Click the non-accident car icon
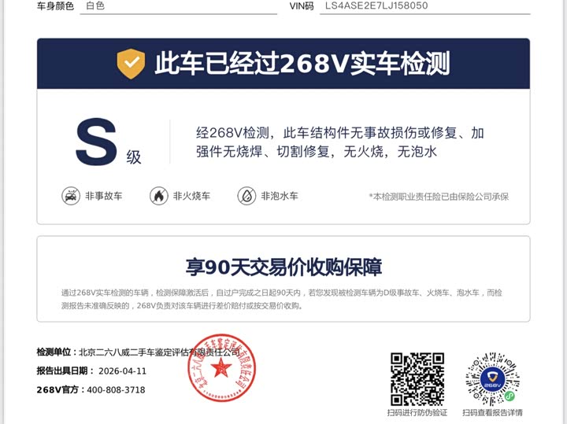Image resolution: width=567 pixels, height=424 pixels. point(71,196)
